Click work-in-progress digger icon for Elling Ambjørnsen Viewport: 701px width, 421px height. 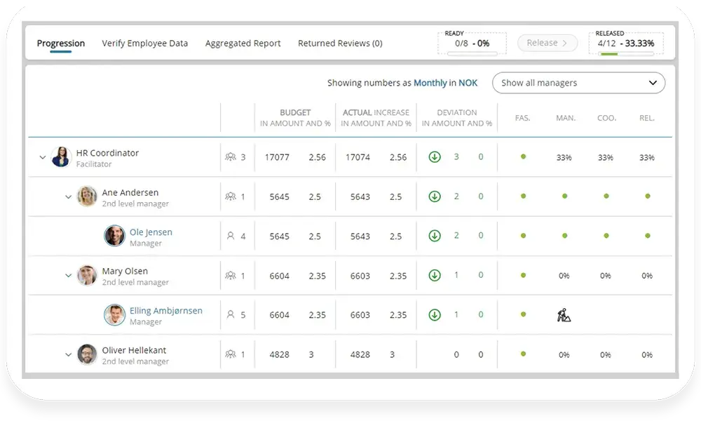click(x=564, y=315)
